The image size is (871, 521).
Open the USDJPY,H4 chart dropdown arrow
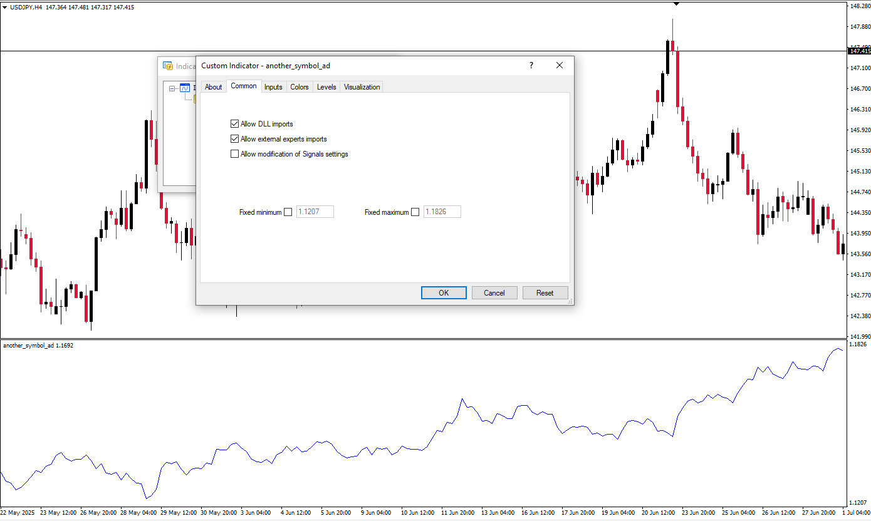5,7
